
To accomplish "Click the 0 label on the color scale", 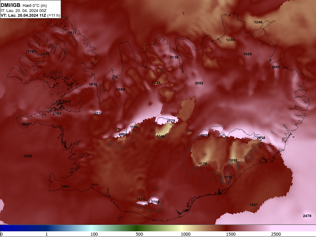I will click(x=2, y=234).
